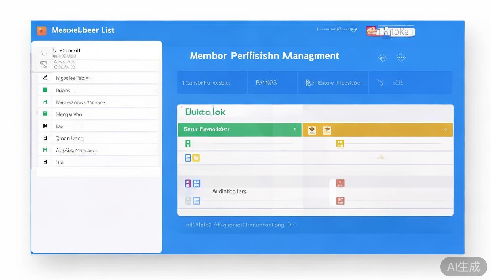
Task: Click the upper red icon in the right column
Action: (340, 183)
